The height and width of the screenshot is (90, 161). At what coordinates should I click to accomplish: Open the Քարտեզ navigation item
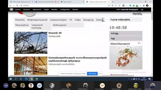point(20,20)
